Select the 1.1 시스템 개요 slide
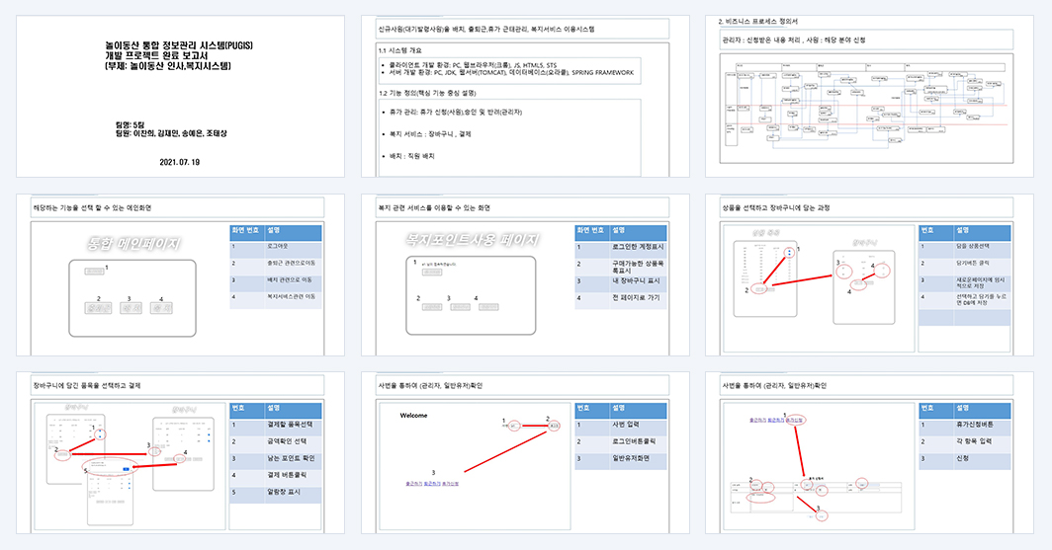 click(525, 97)
